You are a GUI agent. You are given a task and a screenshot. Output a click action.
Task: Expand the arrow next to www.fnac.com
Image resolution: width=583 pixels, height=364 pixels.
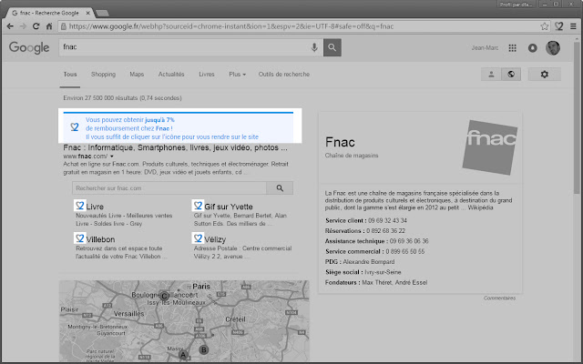(111, 157)
